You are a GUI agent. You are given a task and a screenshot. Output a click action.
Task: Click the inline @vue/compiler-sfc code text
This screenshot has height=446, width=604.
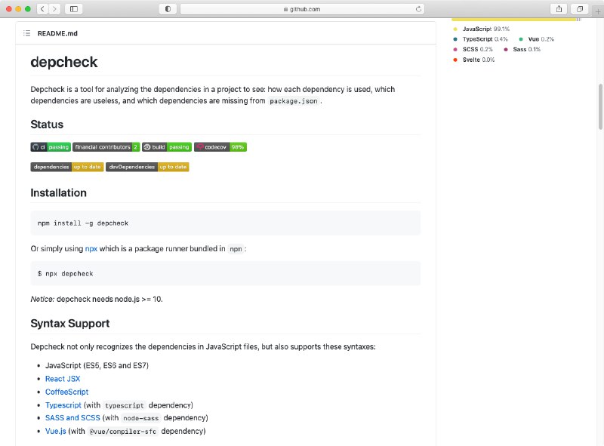pos(123,432)
